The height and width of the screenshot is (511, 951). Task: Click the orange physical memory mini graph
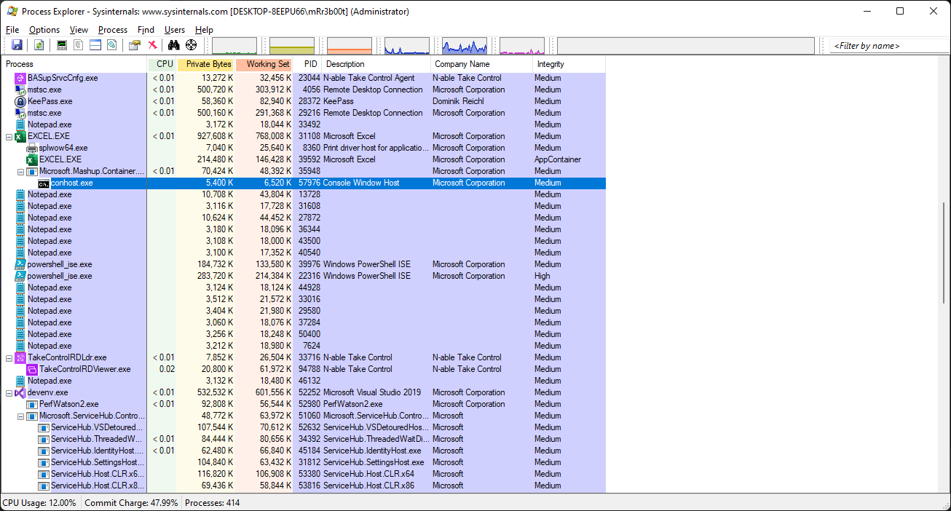click(350, 46)
